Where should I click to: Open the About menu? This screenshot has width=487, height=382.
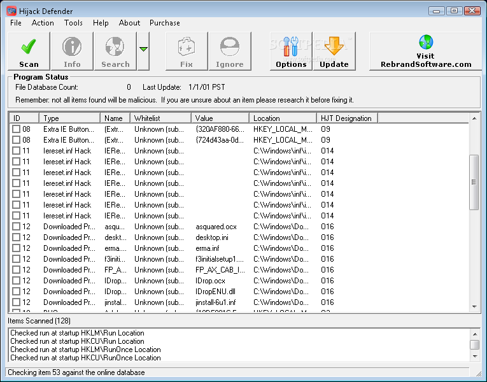point(129,23)
